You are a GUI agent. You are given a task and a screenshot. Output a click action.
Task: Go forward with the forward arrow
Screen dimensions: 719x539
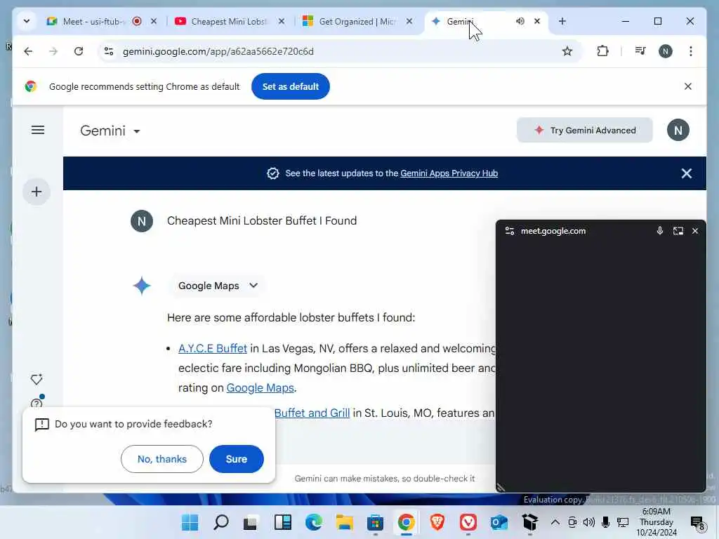(53, 51)
